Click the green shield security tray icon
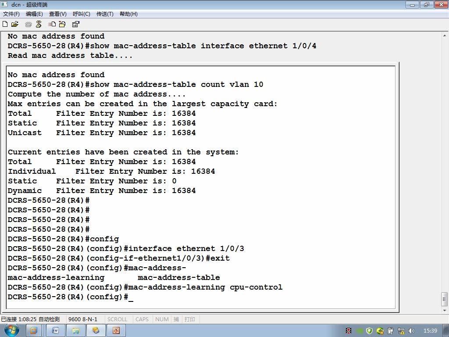 point(369,331)
